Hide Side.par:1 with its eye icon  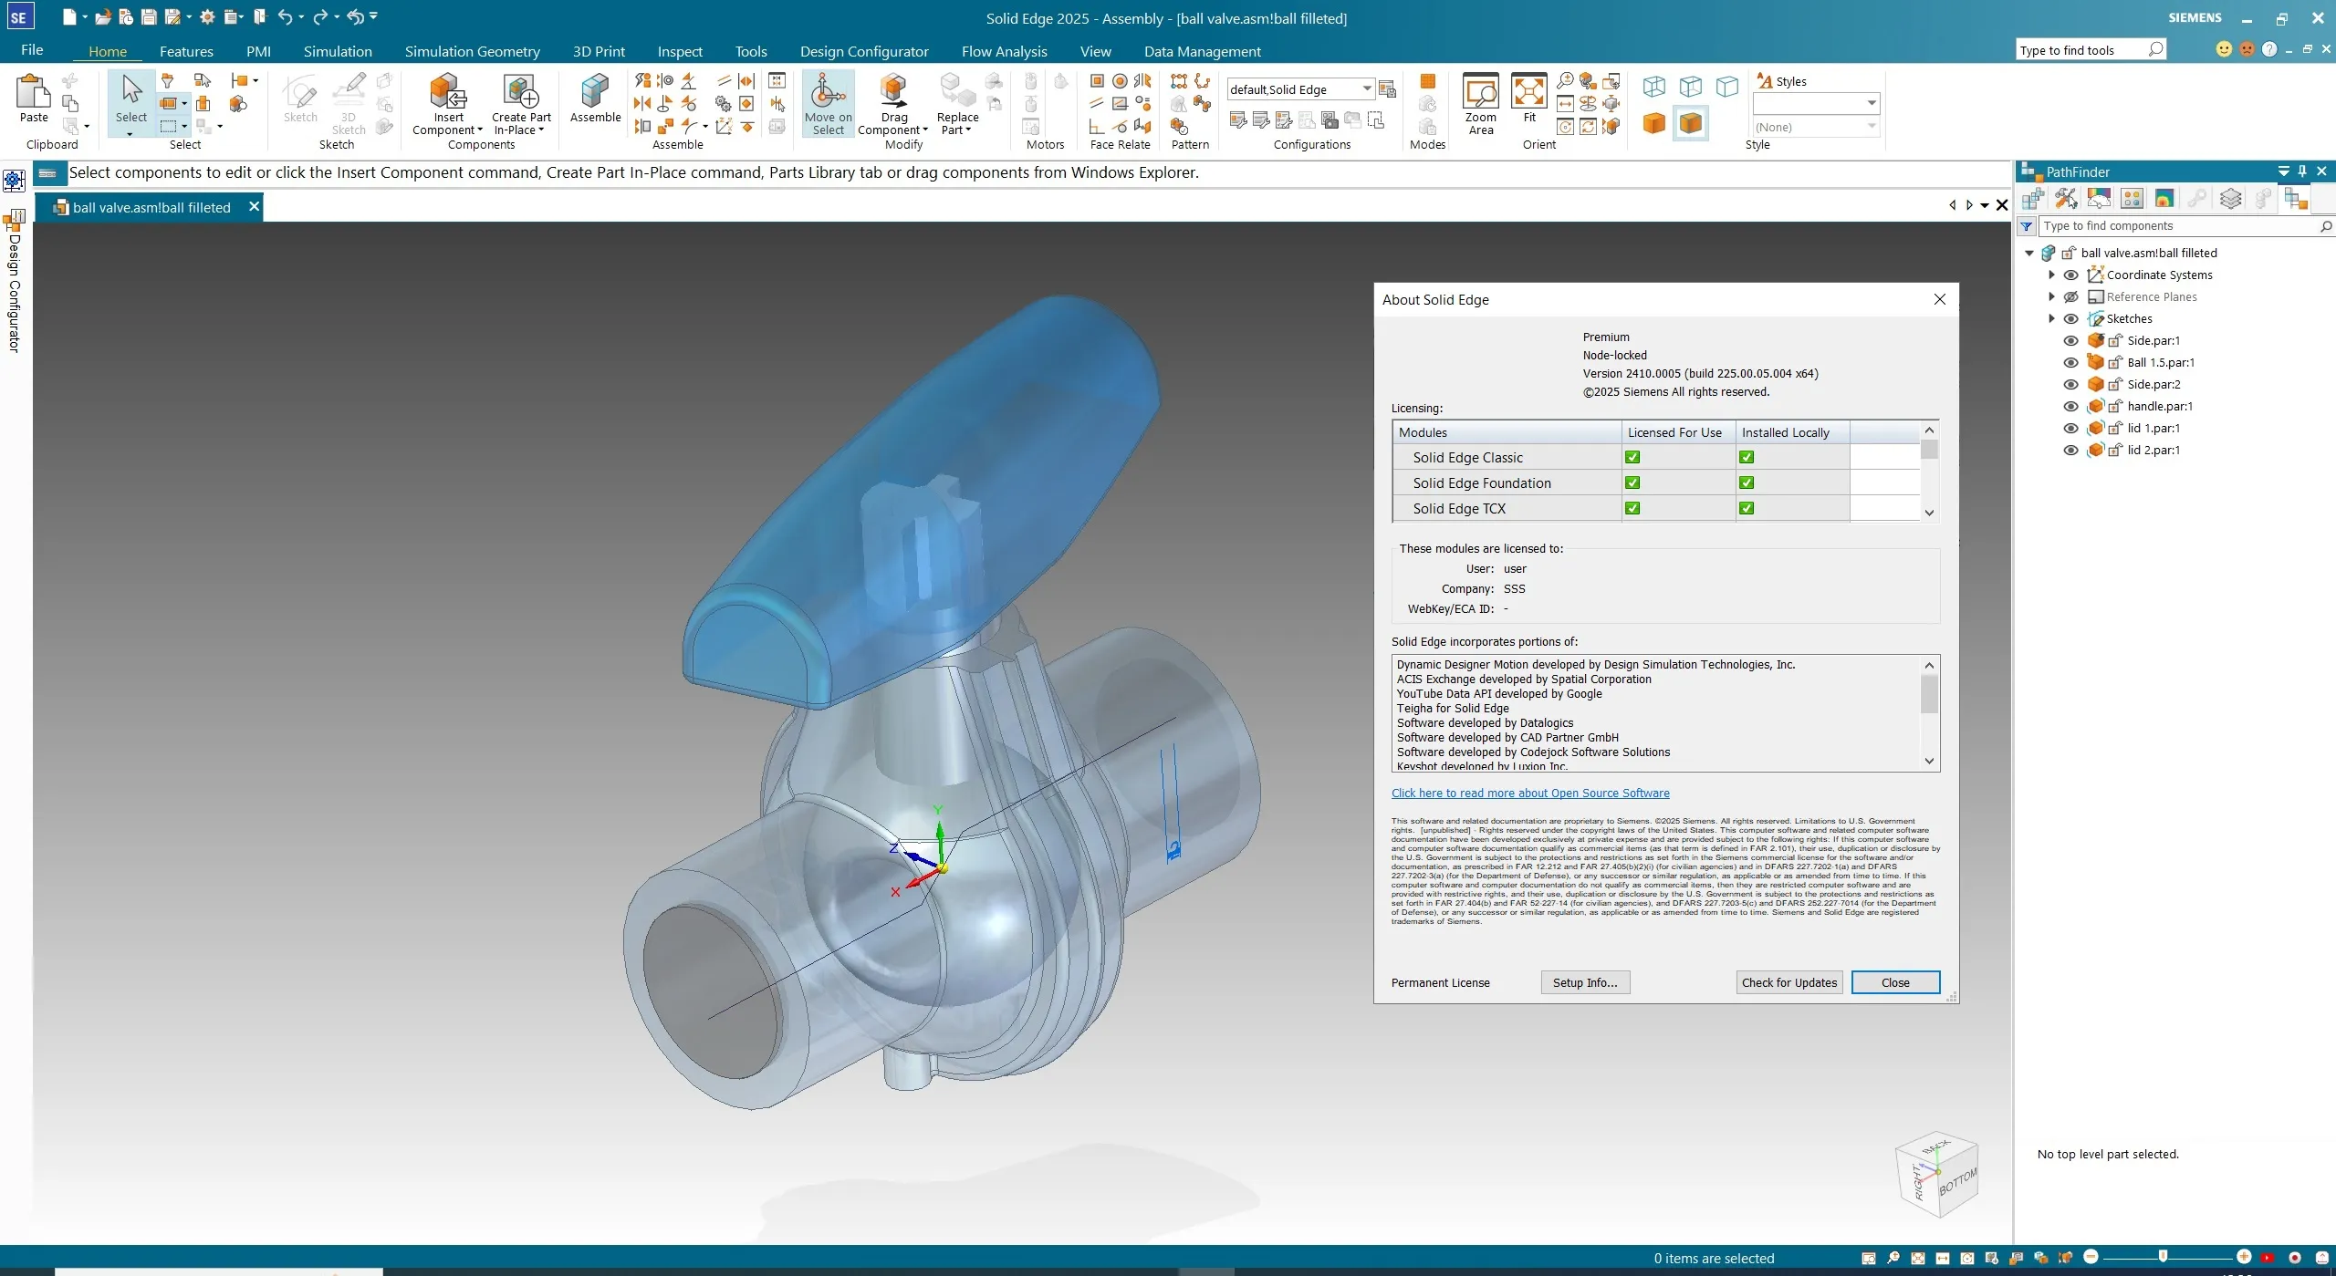tap(2071, 341)
